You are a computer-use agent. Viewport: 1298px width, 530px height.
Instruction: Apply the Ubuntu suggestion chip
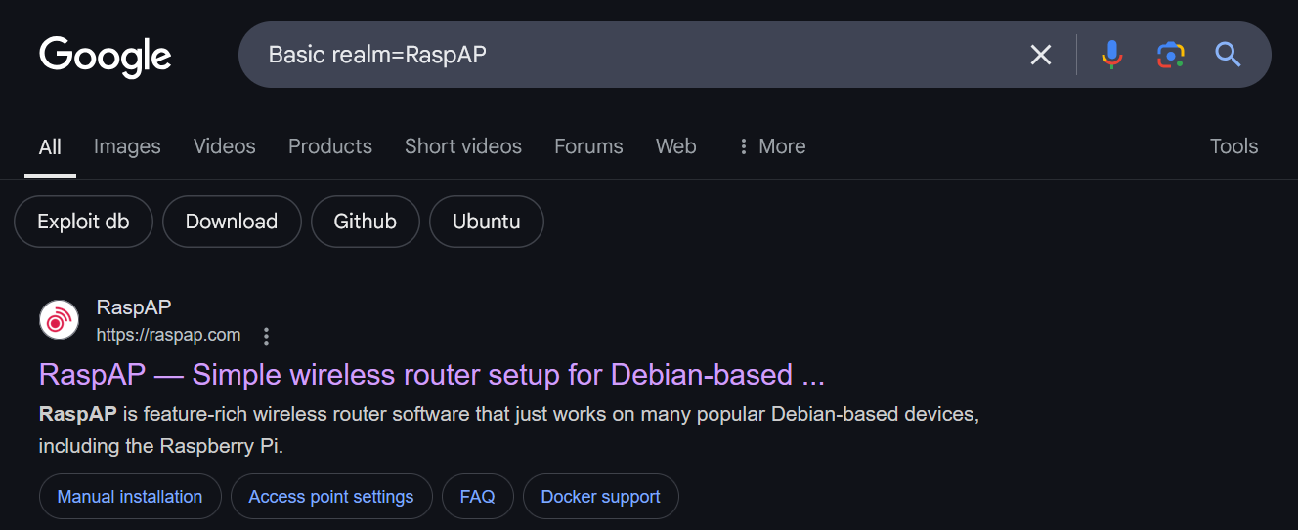coord(486,222)
